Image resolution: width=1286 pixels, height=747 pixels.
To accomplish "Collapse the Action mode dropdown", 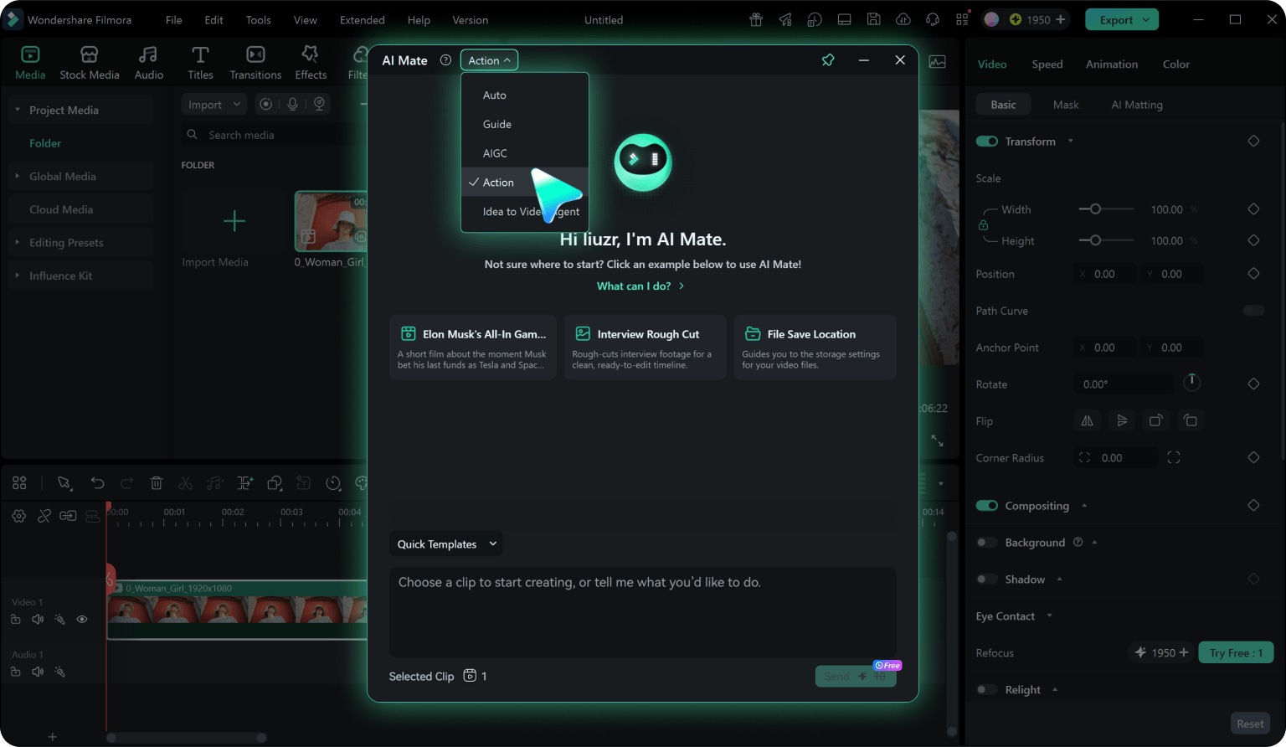I will (489, 60).
